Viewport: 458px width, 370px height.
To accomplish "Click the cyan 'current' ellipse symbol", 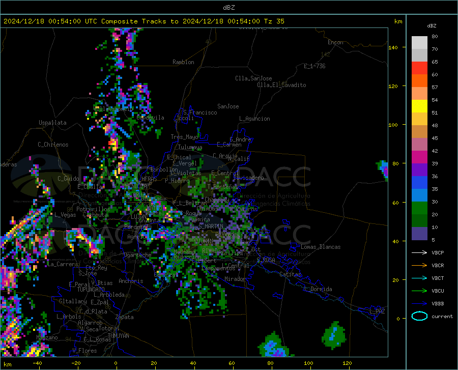I will pos(419,316).
